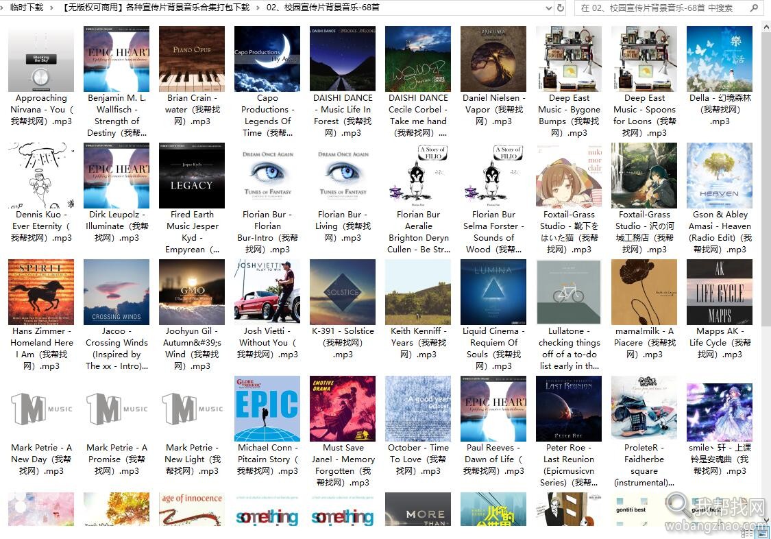The image size is (771, 539).
Task: Select the Solstice cover for K-391
Action: 343,292
